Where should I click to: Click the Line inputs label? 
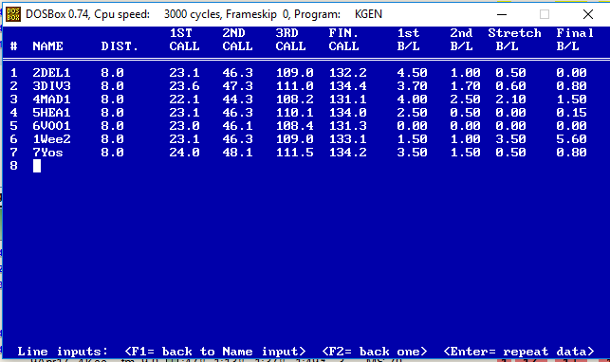point(63,352)
